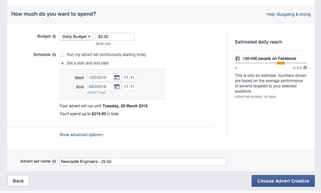Open the End date calendar icon
This screenshot has width=321, height=193.
117,87
